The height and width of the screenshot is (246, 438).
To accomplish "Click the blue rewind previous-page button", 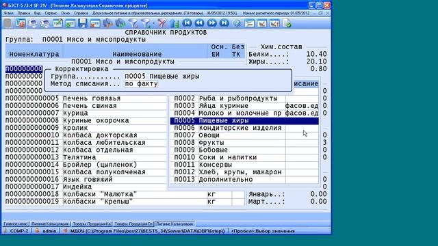I will coord(199,23).
